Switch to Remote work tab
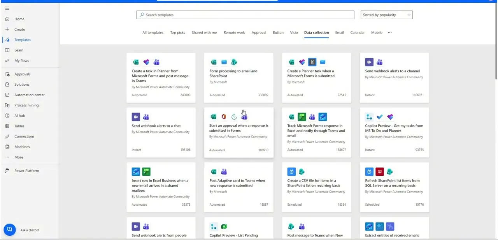The image size is (498, 240). click(x=234, y=32)
